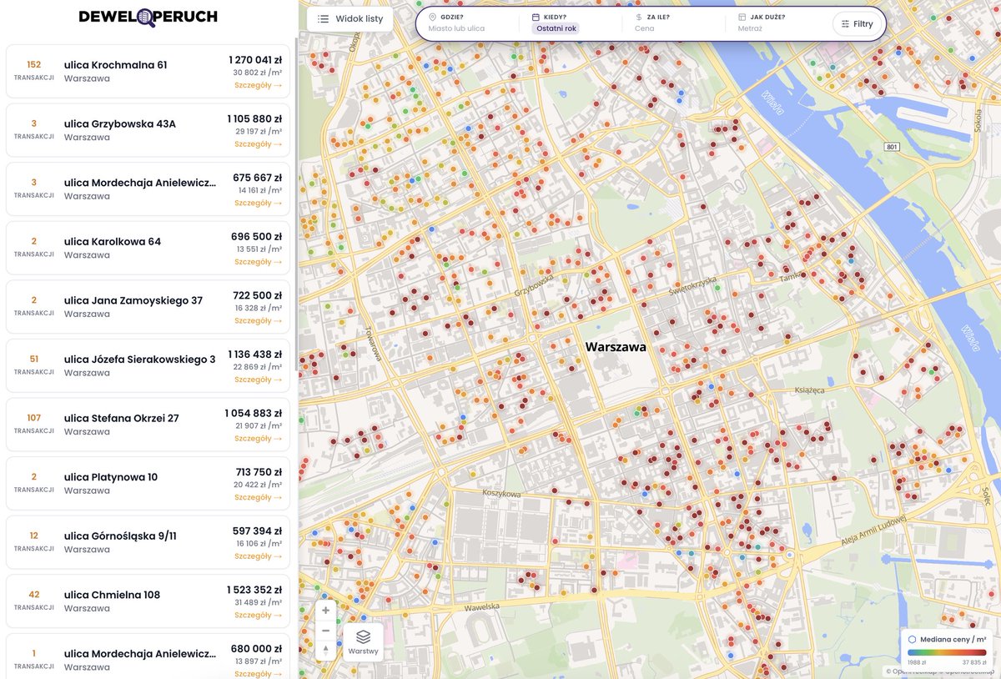Click the 22 869 zł per m² value
Viewport: 1001px width, 679px height.
point(258,367)
